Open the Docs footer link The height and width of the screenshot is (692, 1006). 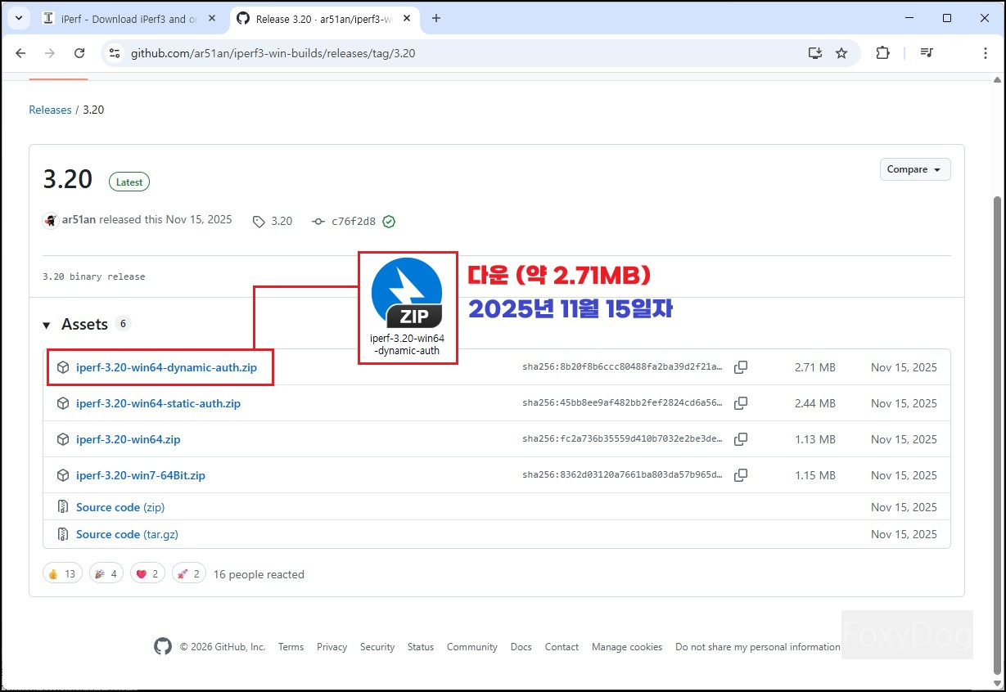(x=521, y=647)
